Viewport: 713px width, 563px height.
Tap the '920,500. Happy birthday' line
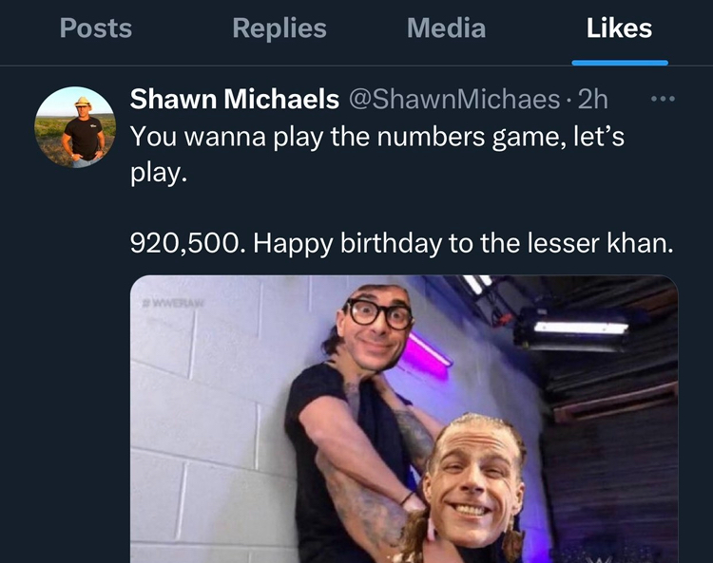coord(401,243)
